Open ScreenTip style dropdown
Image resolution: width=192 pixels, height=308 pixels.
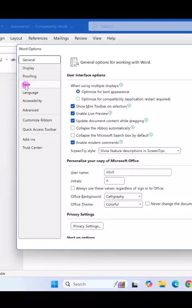point(140,151)
